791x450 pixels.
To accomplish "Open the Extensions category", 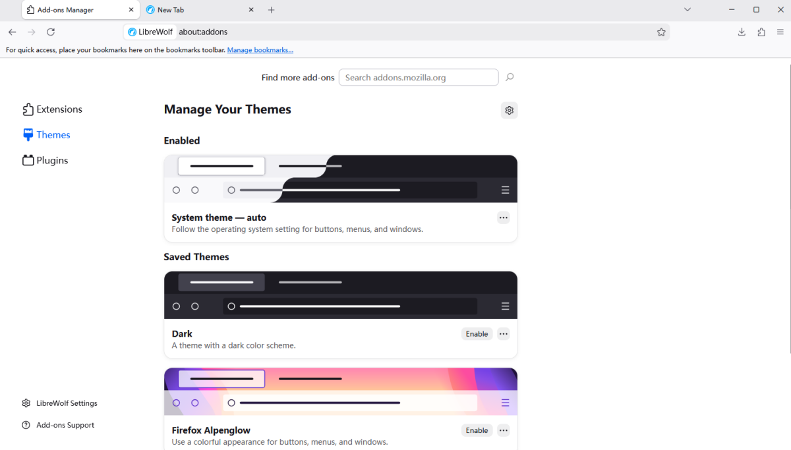I will point(53,109).
